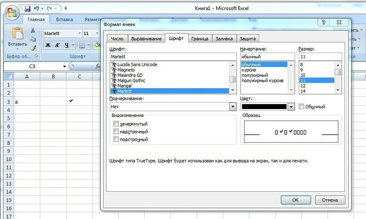Switch to the Заливка tab

click(224, 38)
